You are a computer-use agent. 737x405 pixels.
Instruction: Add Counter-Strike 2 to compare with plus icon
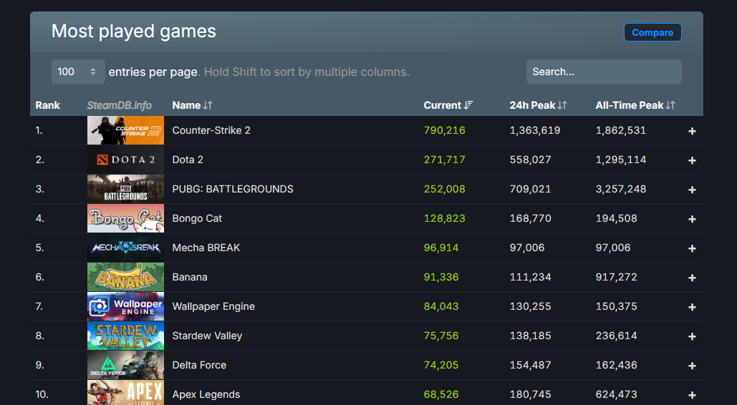click(692, 131)
